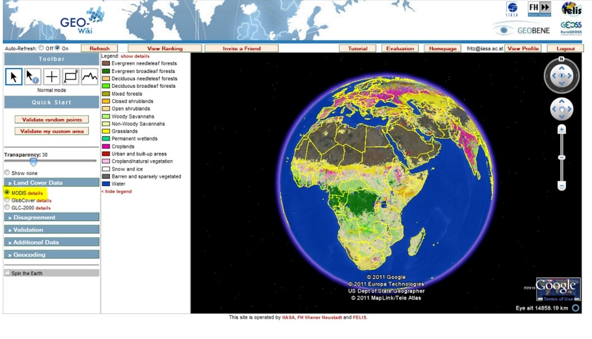Open the Tutorial menu item
Viewport: 592px width, 339px height.
pyautogui.click(x=358, y=49)
